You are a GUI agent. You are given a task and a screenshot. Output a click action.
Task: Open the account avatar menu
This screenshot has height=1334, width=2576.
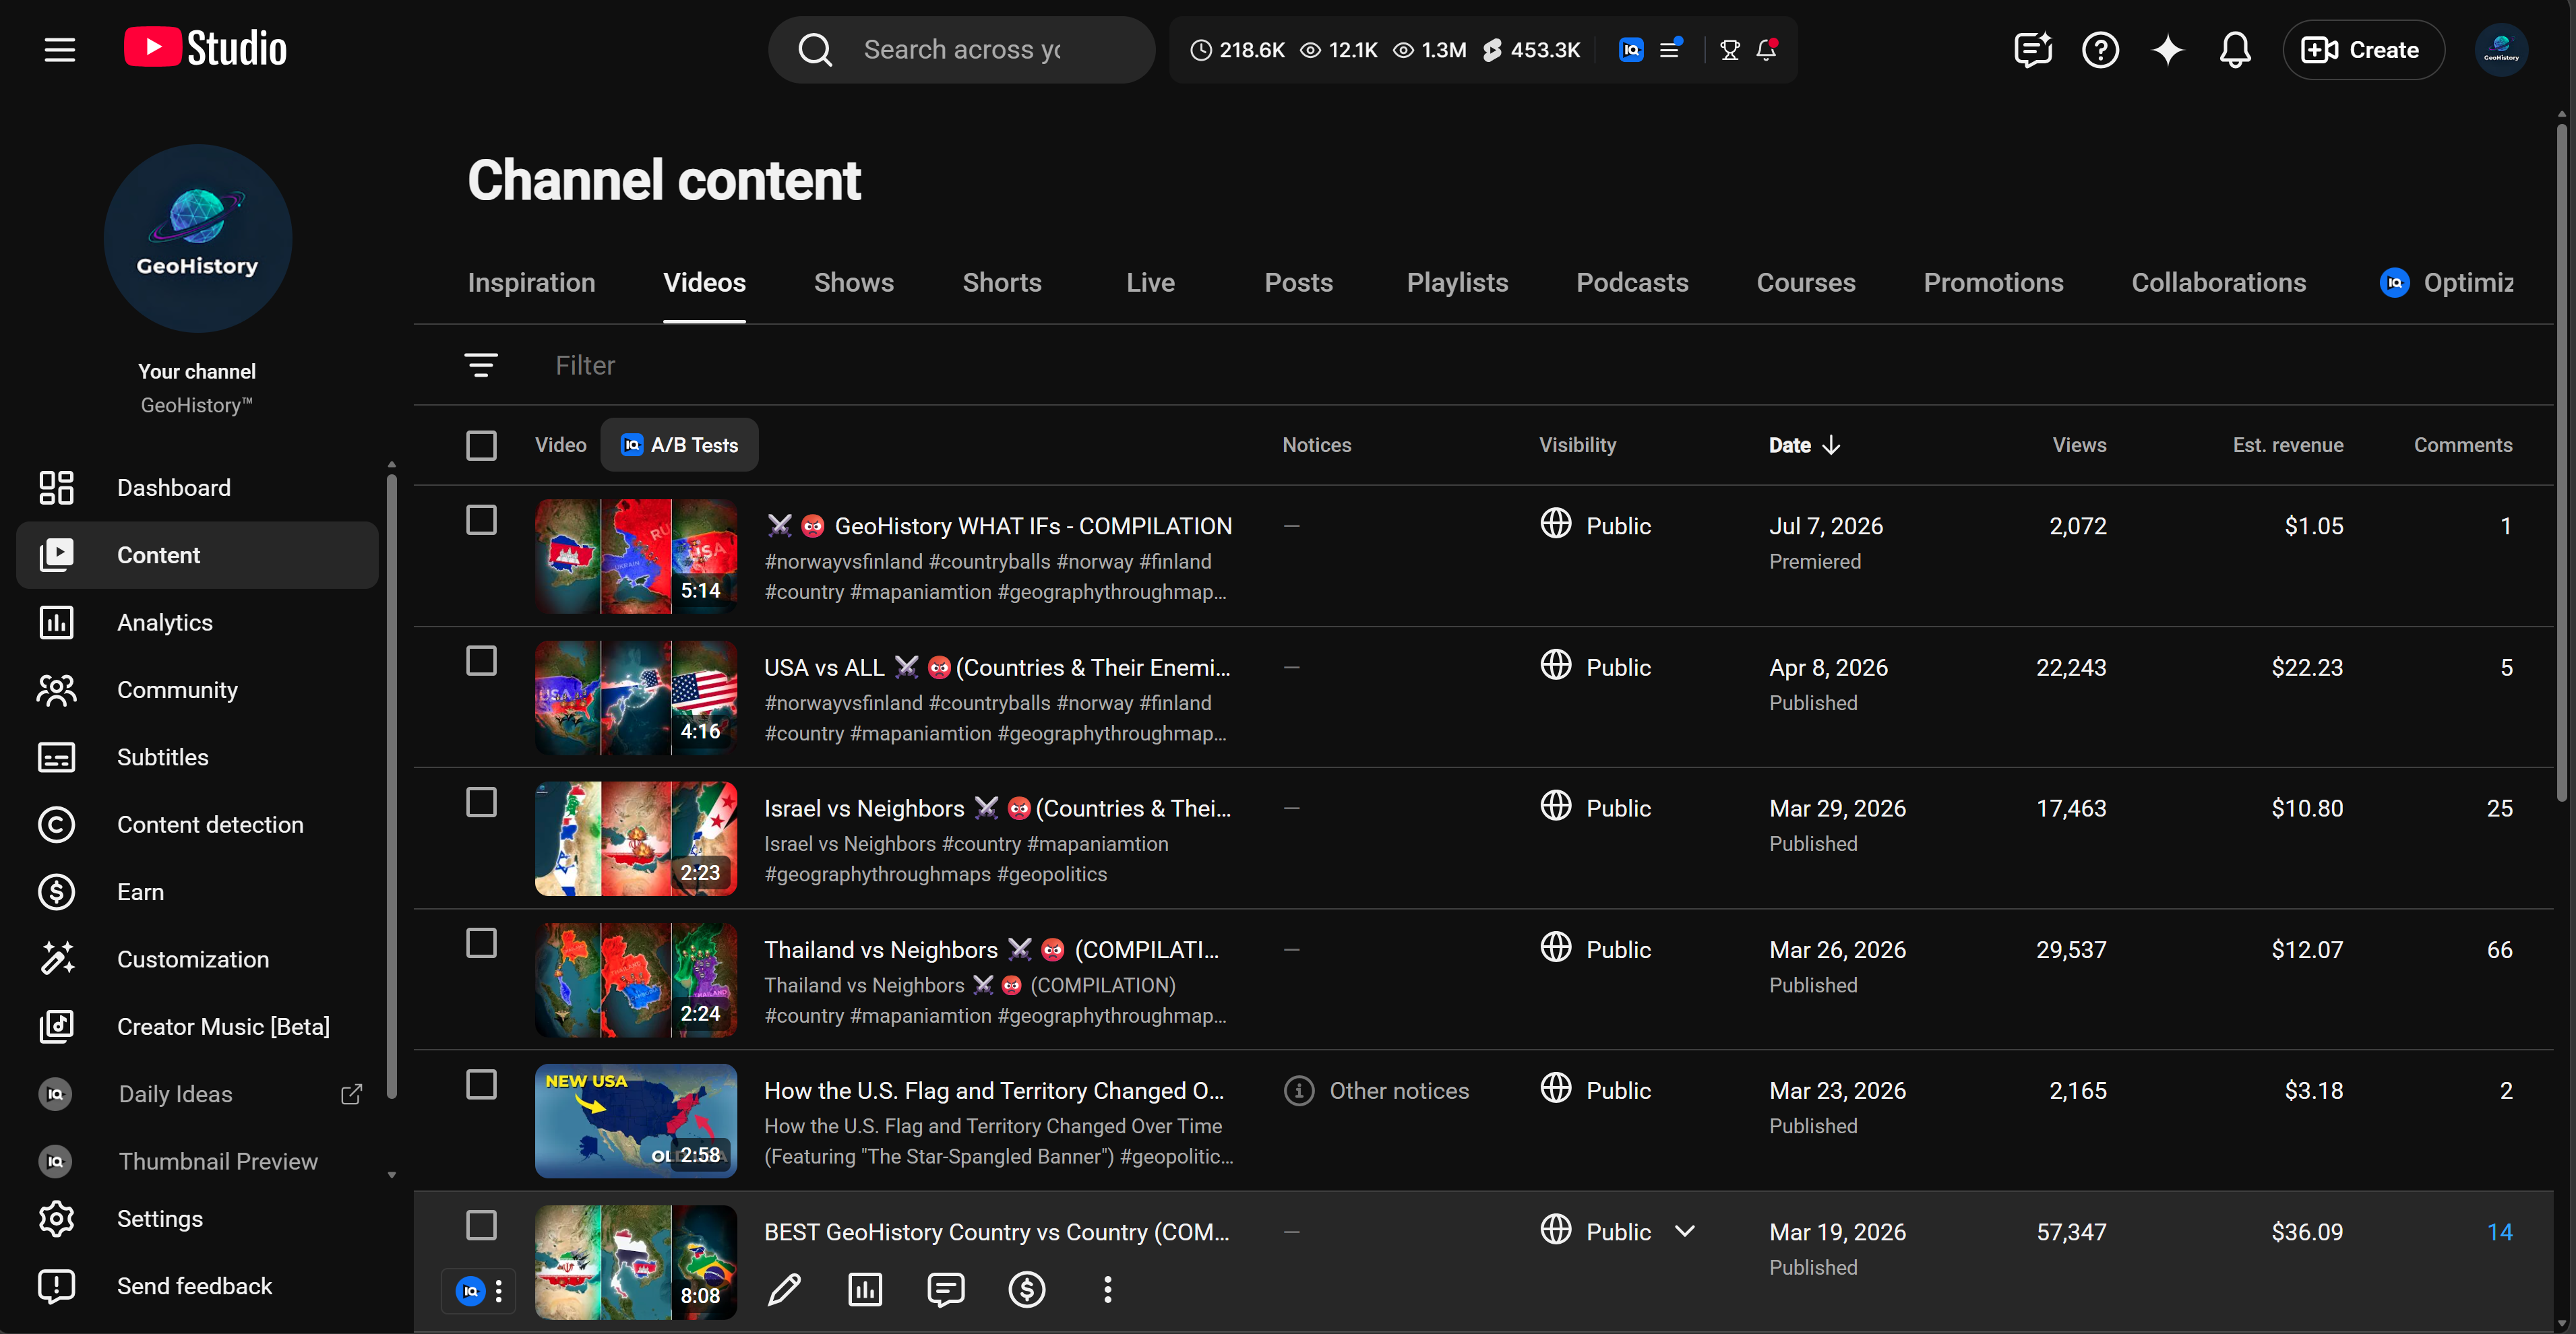click(x=2501, y=49)
